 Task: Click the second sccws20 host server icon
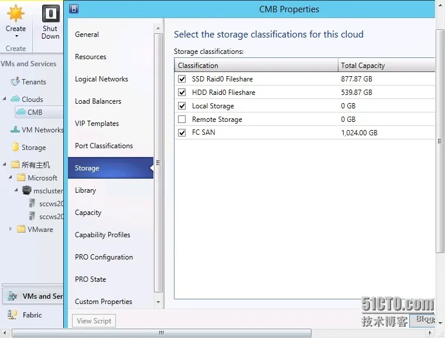pyautogui.click(x=32, y=216)
